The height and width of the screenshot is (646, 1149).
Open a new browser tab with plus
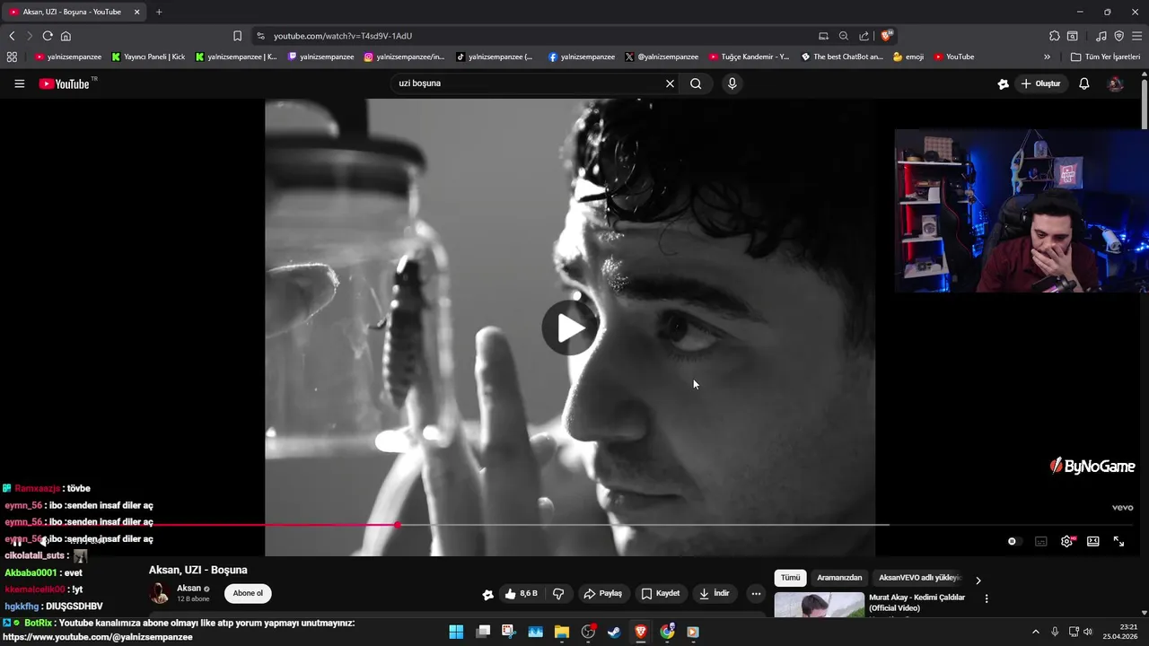[159, 12]
